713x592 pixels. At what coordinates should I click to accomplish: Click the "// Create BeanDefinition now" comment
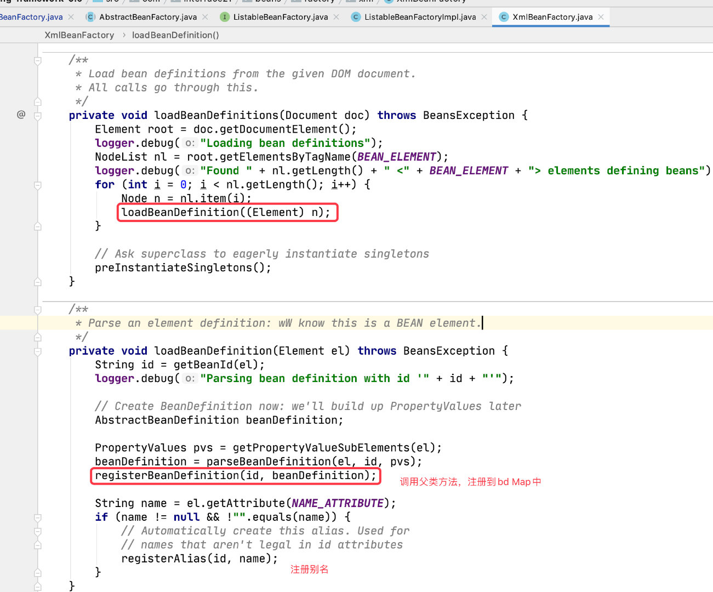[x=308, y=406]
